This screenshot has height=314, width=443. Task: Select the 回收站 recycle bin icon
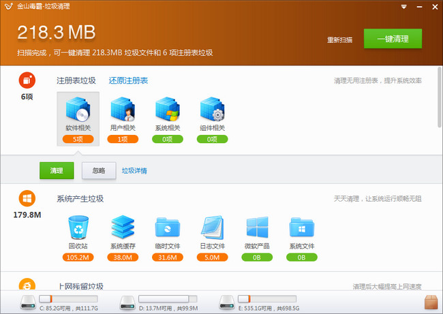(78, 227)
